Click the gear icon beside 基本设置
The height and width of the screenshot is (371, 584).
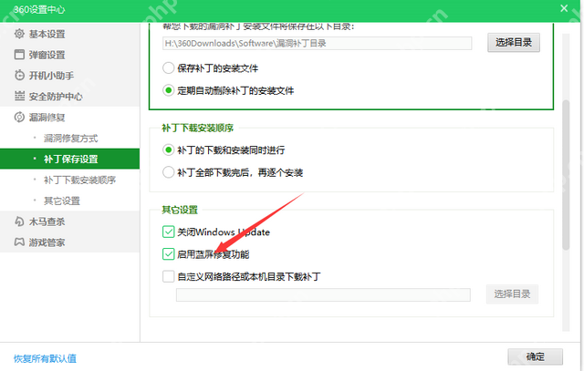point(19,34)
